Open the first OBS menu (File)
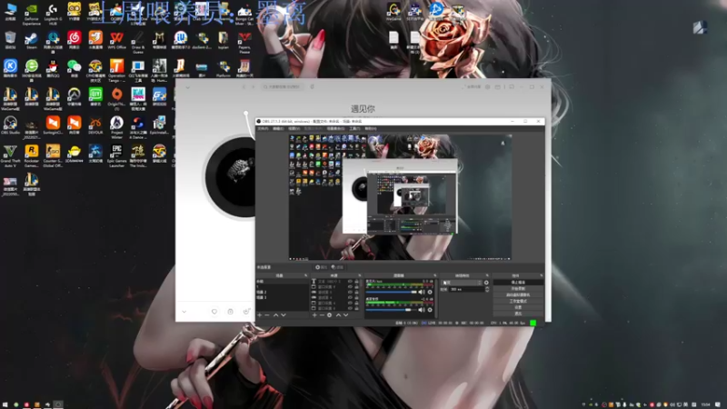Viewport: 727px width, 409px height. pyautogui.click(x=263, y=128)
